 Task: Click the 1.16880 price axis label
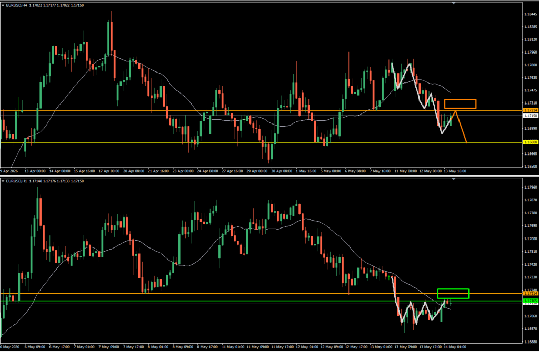coord(531,341)
